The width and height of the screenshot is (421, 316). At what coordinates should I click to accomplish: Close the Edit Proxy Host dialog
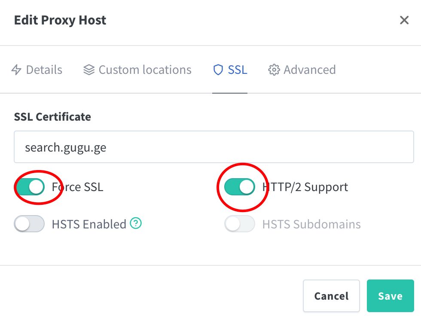pyautogui.click(x=404, y=20)
